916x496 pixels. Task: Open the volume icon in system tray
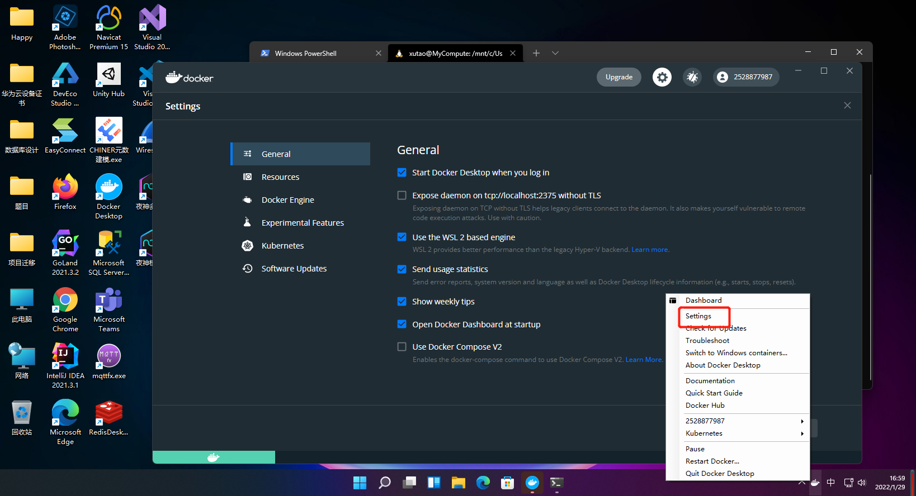pyautogui.click(x=862, y=483)
